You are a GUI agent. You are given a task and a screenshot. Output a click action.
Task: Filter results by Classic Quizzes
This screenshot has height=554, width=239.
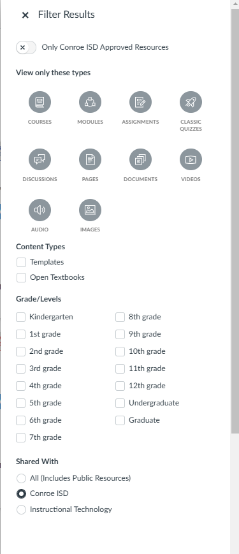click(191, 102)
